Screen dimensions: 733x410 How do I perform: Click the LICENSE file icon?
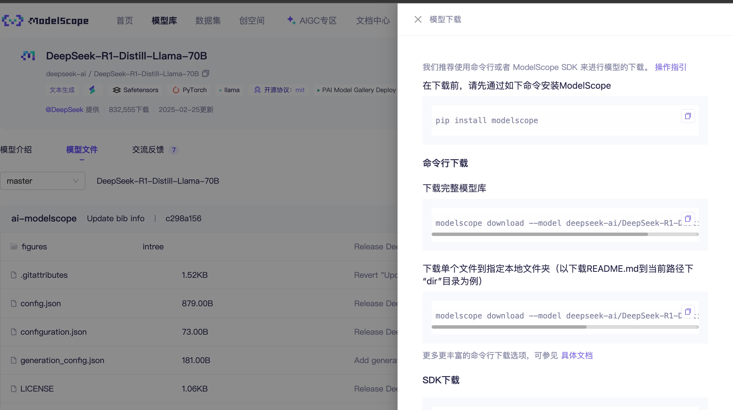click(13, 388)
